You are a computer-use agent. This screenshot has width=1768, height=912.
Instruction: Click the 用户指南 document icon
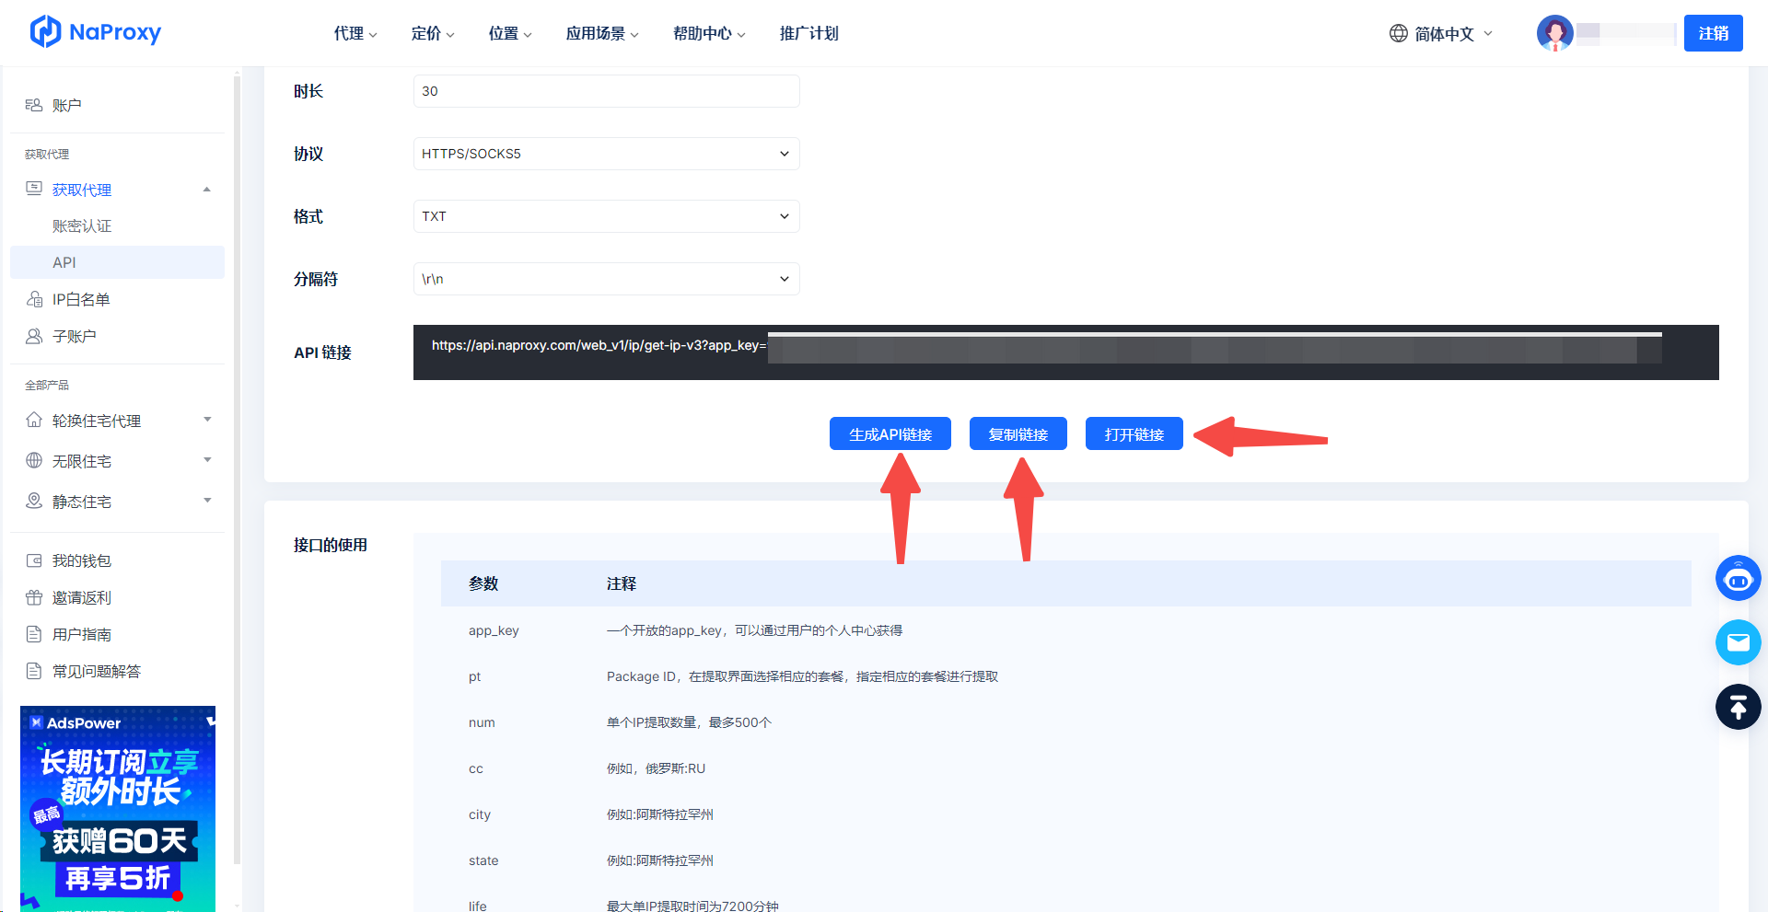[x=34, y=634]
